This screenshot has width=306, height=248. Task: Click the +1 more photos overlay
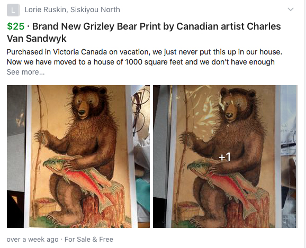[224, 157]
